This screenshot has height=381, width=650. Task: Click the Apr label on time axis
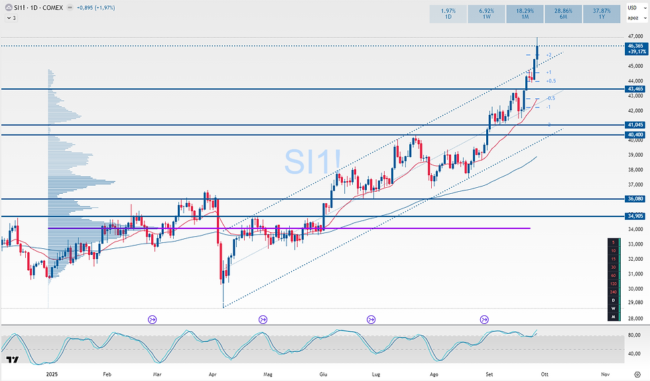[x=213, y=374]
